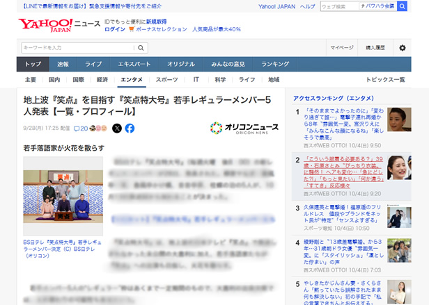The height and width of the screenshot is (305, 429).
Task: Click the パワハラ会議 trending search suggestion
Action: click(x=378, y=6)
